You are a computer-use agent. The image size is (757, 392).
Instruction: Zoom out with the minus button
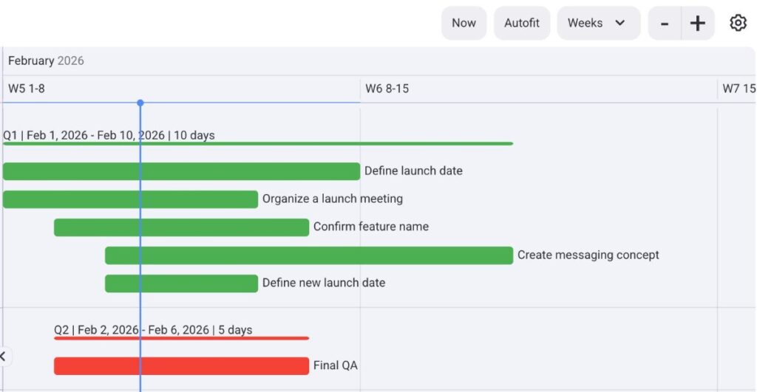pyautogui.click(x=665, y=23)
